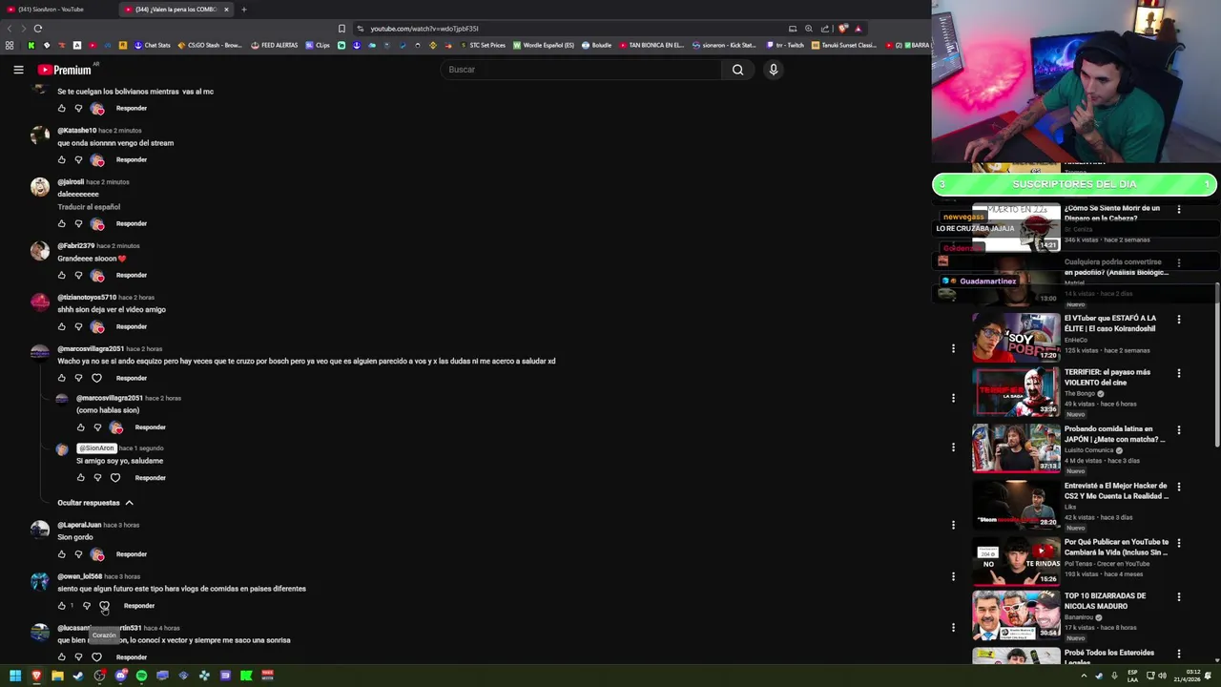Collapse replies with Ocultar respuestas
Image resolution: width=1221 pixels, height=687 pixels.
click(95, 503)
